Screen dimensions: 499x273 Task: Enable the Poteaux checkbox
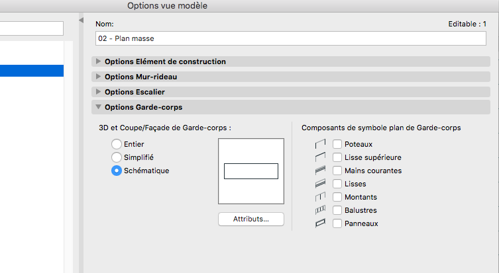tap(337, 144)
